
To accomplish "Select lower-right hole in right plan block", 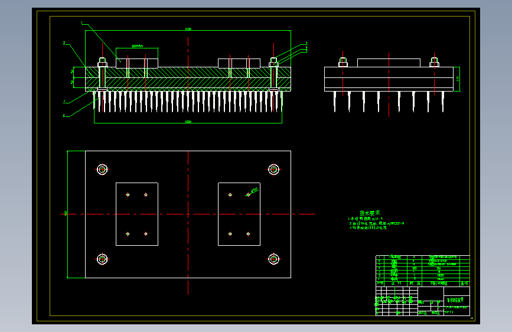I will (248, 234).
